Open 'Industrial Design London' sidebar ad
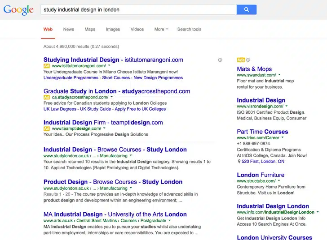The image size is (327, 240). tap(273, 206)
